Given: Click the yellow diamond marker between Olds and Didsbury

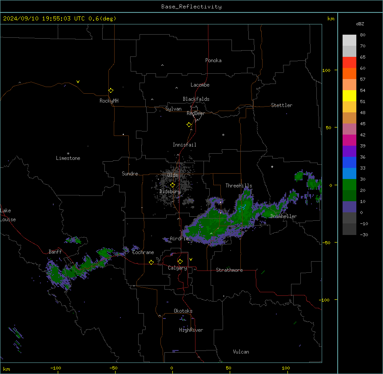Looking at the screenshot, I should click(172, 185).
